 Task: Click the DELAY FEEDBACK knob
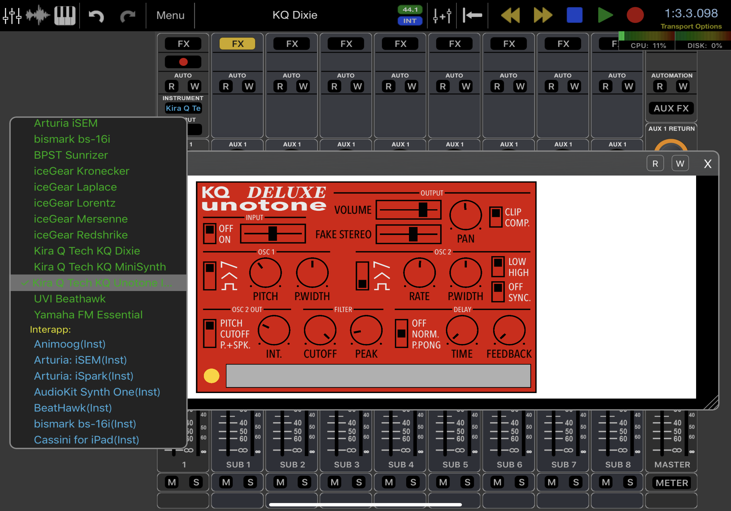pyautogui.click(x=509, y=330)
